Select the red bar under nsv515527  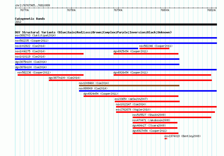[x=172, y=117]
